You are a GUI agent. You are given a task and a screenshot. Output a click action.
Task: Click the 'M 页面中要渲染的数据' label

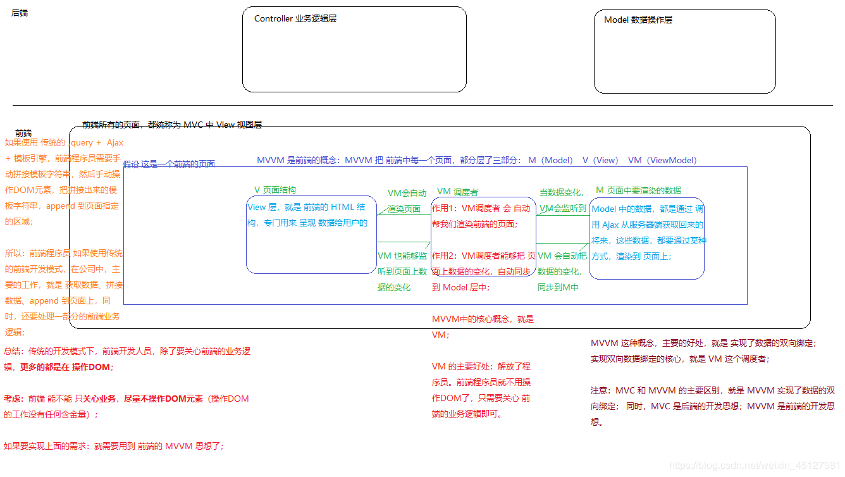coord(639,190)
